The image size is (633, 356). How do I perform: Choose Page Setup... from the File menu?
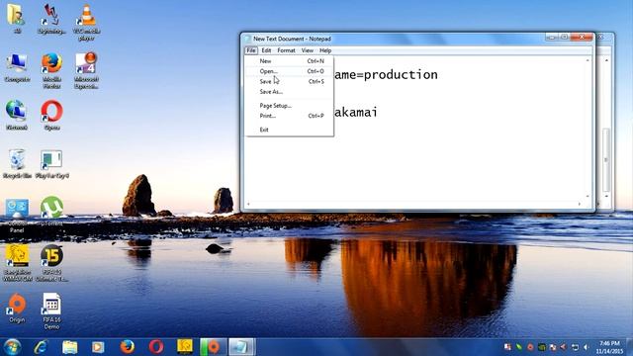(x=289, y=106)
